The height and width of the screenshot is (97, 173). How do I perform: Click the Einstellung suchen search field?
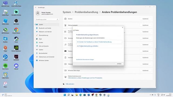[x=47, y=19]
